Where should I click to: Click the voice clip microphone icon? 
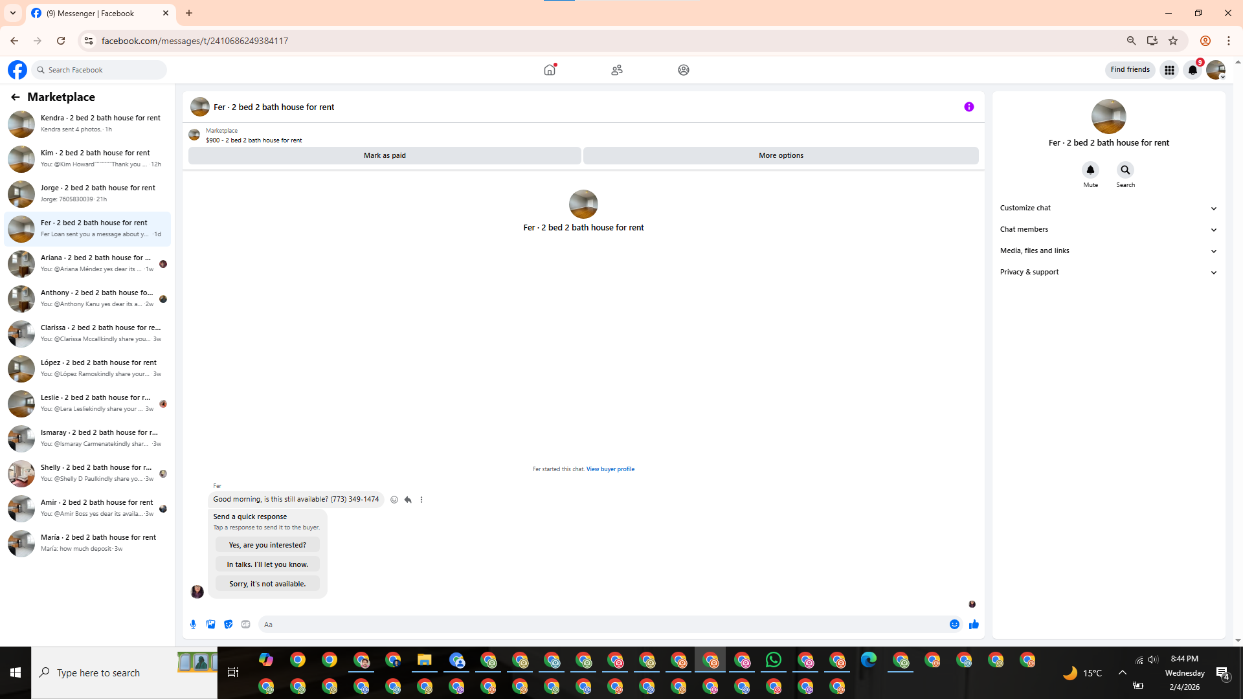click(x=193, y=625)
